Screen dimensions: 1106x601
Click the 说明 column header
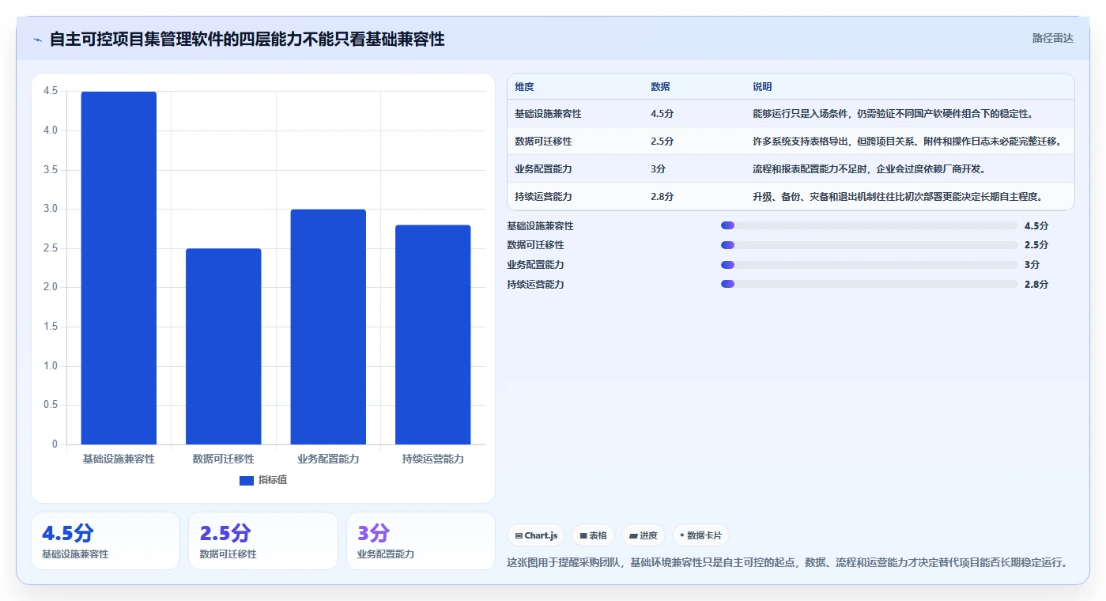[762, 87]
